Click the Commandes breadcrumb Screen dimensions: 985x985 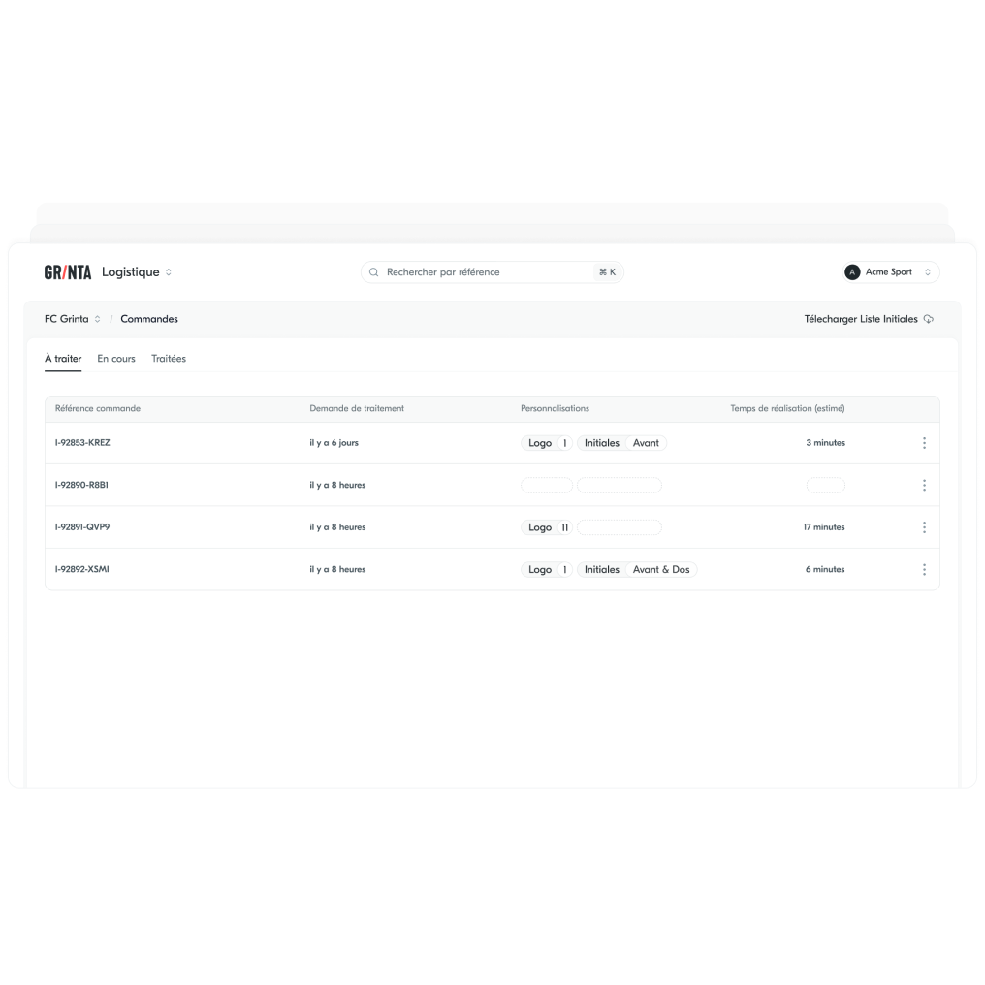[149, 319]
